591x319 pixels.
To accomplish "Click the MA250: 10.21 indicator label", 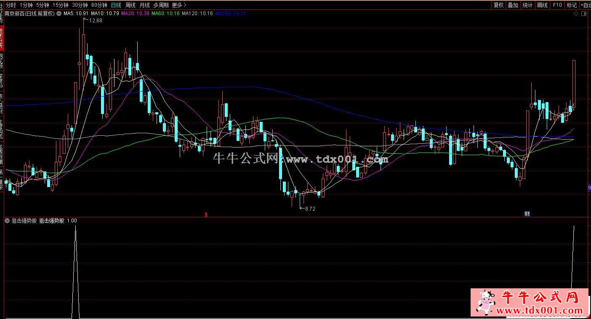I will click(x=230, y=13).
